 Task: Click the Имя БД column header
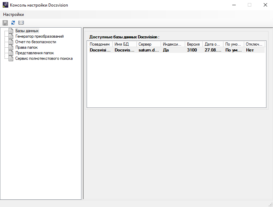click(124, 44)
